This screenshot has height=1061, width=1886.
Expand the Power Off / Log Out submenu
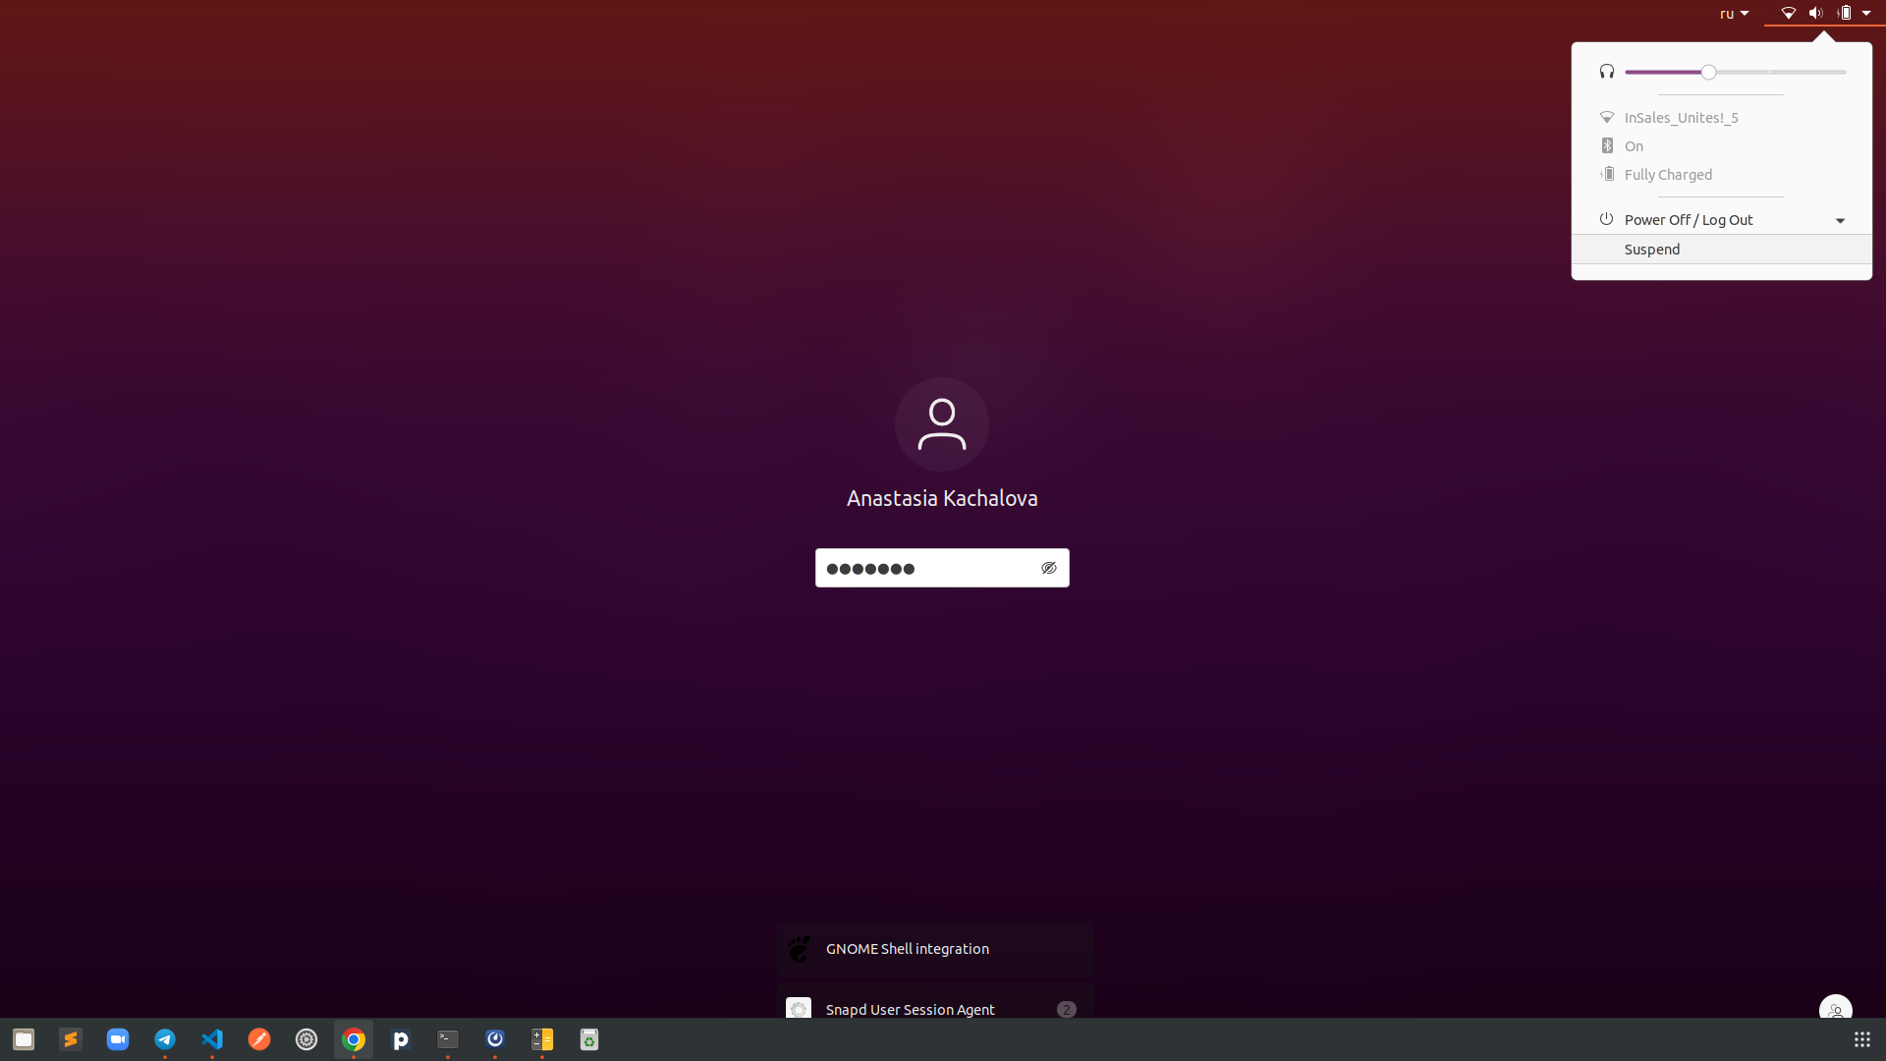tap(1721, 220)
